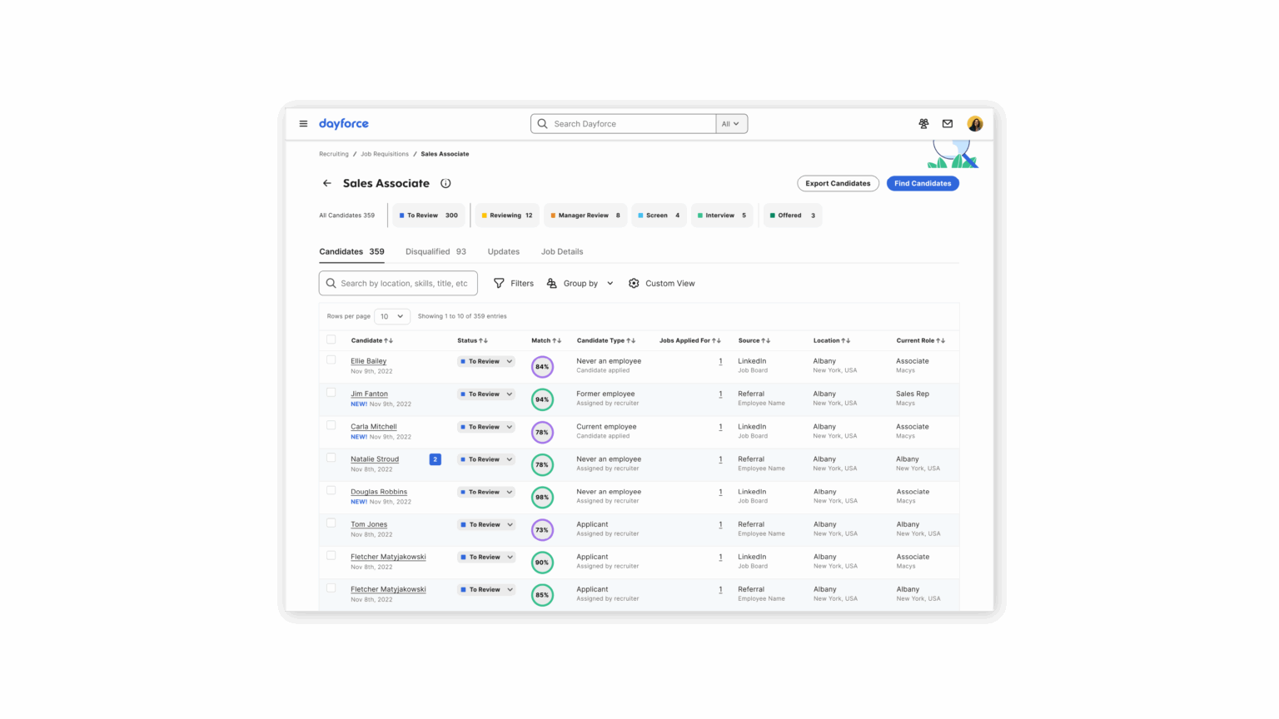Image resolution: width=1279 pixels, height=719 pixels.
Task: Select the checkbox beside Ellie Bailey
Action: click(x=331, y=359)
